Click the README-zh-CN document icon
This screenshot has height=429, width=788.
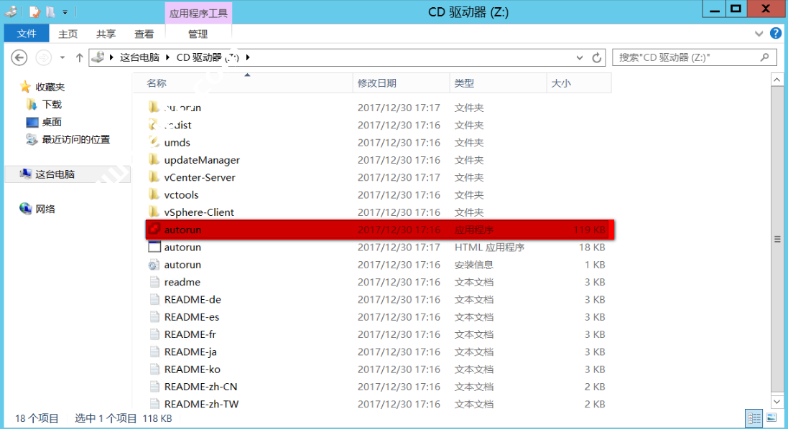pyautogui.click(x=154, y=387)
